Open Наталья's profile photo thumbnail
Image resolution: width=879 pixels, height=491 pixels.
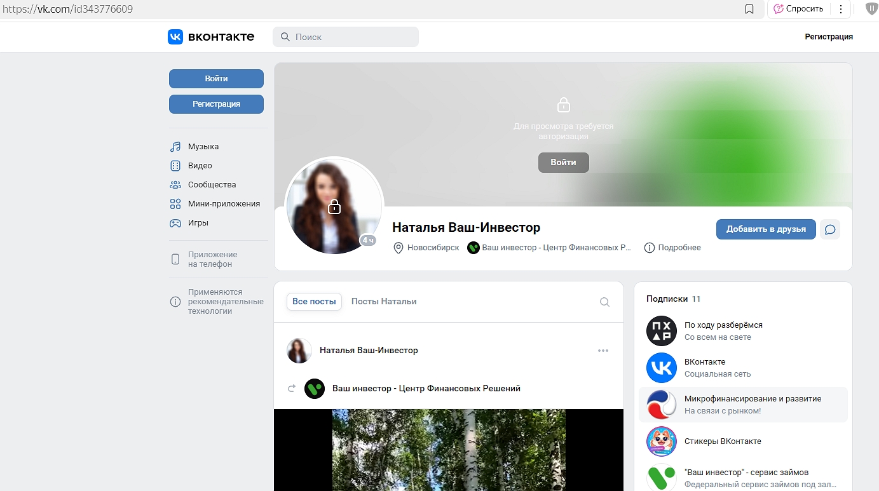click(334, 206)
